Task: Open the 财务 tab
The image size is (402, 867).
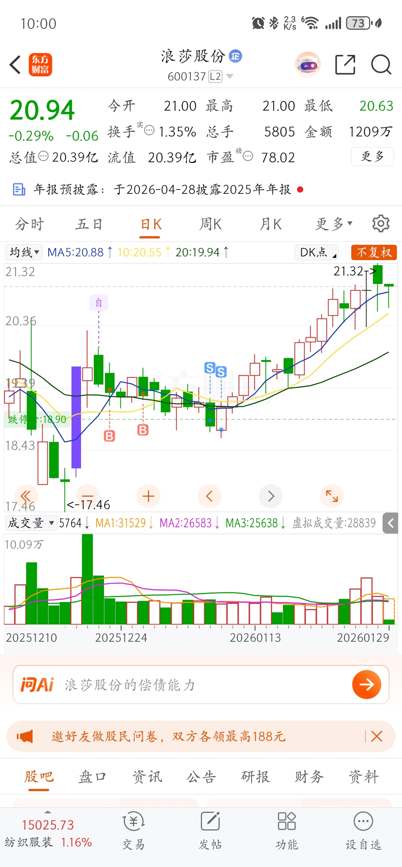Action: (309, 777)
